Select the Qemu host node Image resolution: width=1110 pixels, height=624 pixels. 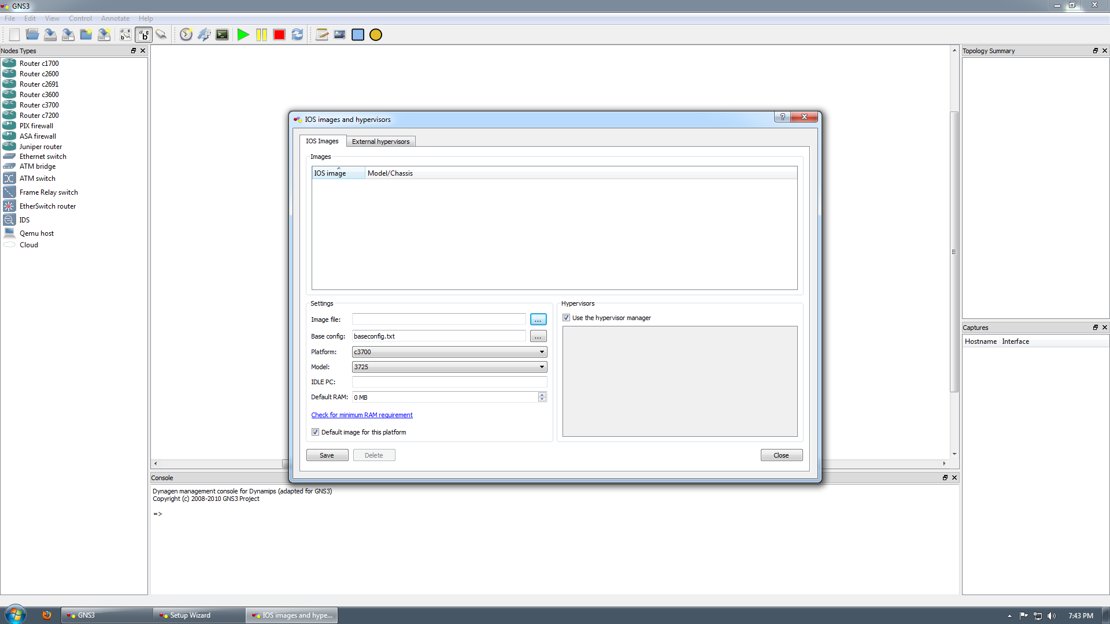36,233
